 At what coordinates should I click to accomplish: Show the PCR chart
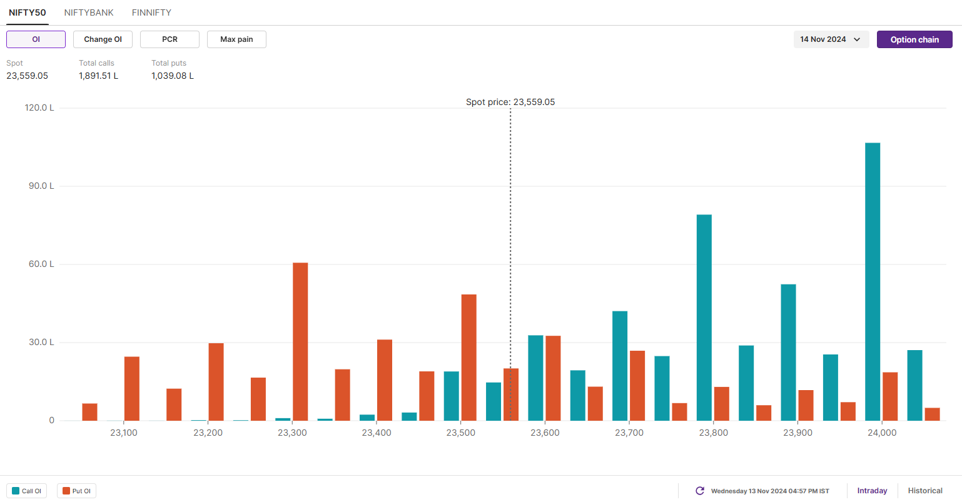click(x=170, y=39)
